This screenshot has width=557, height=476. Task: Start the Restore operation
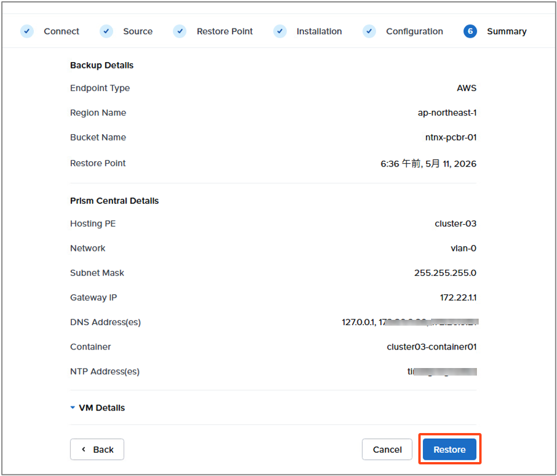(449, 449)
